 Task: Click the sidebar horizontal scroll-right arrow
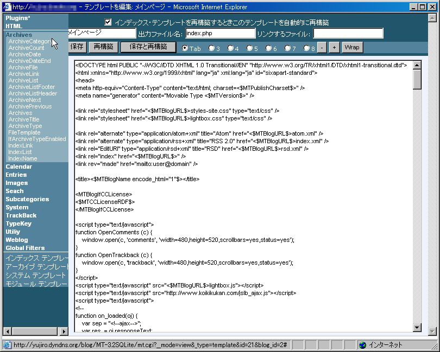pos(64,331)
